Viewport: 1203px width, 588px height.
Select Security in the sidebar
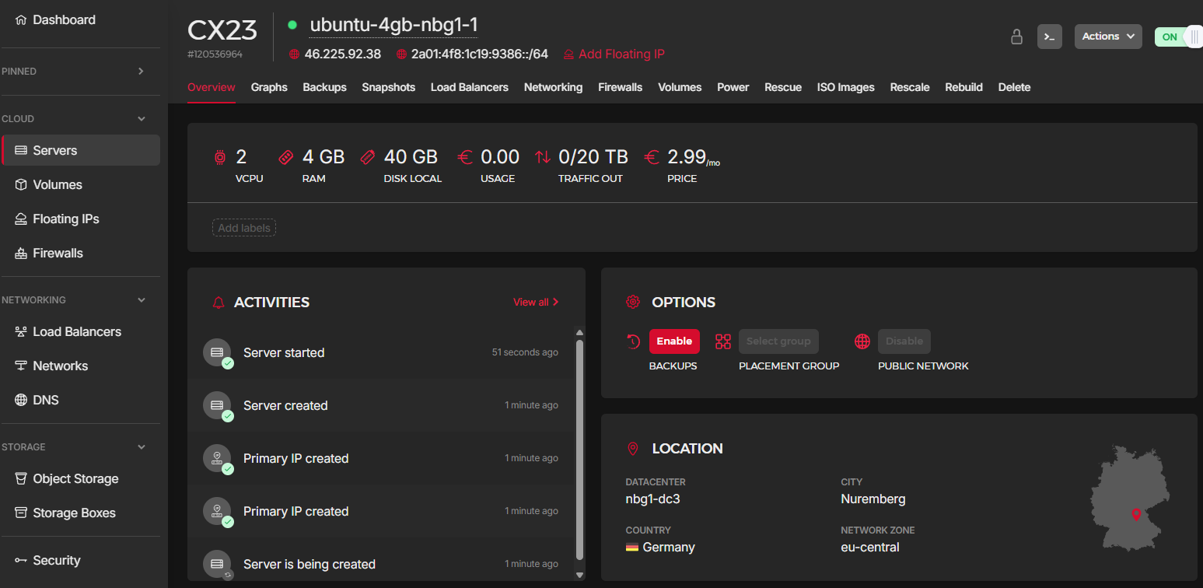pyautogui.click(x=58, y=560)
